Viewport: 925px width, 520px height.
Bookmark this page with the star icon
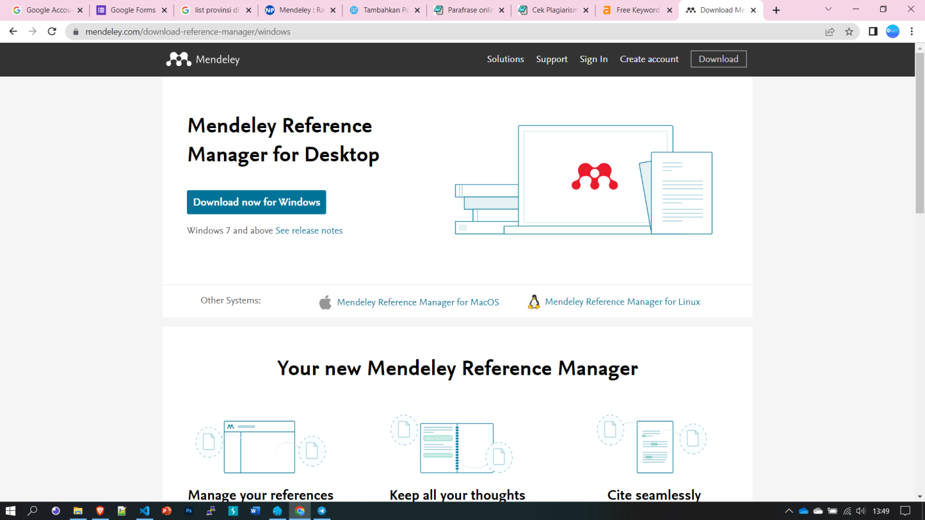coord(849,32)
